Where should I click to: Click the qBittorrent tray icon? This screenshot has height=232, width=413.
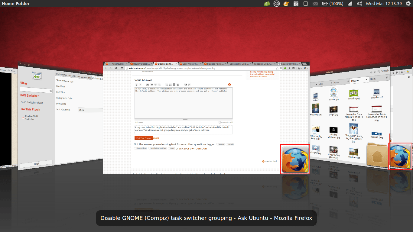277,4
